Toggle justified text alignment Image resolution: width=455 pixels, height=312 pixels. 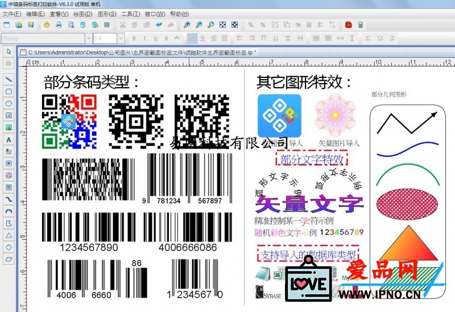point(224,38)
